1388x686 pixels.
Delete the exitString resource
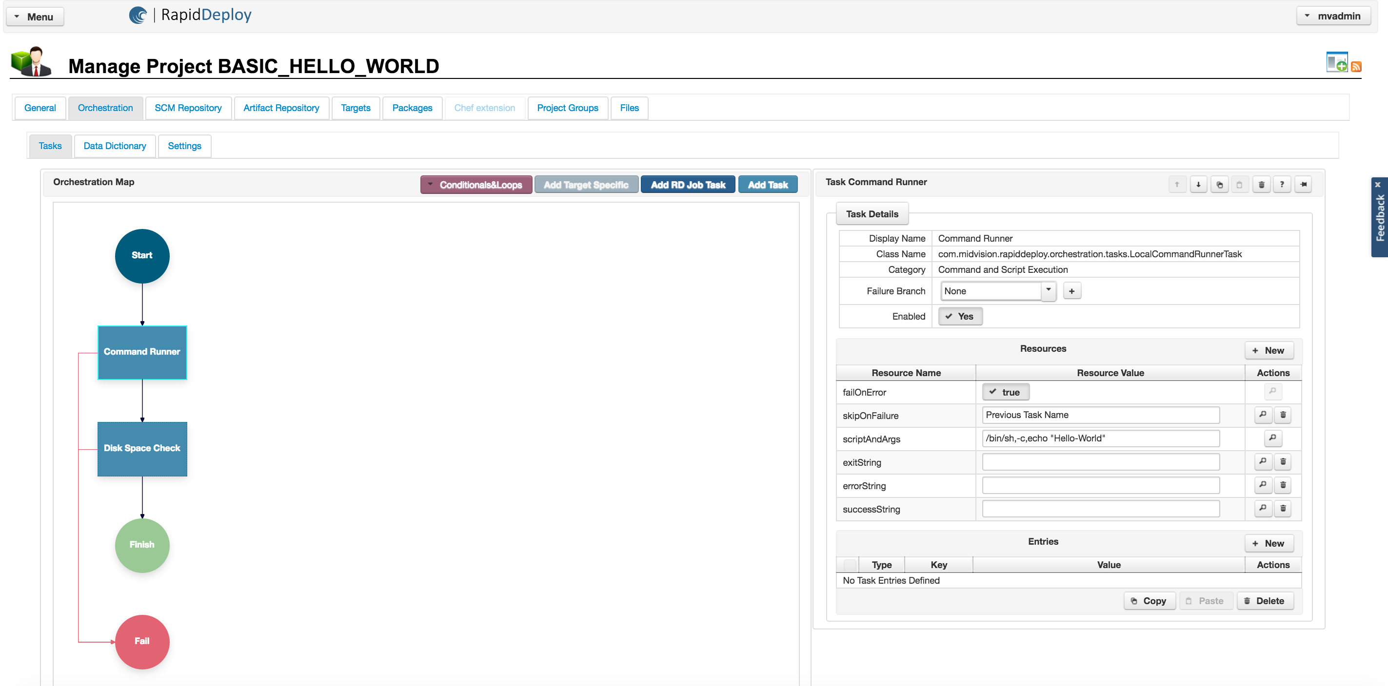click(1283, 461)
